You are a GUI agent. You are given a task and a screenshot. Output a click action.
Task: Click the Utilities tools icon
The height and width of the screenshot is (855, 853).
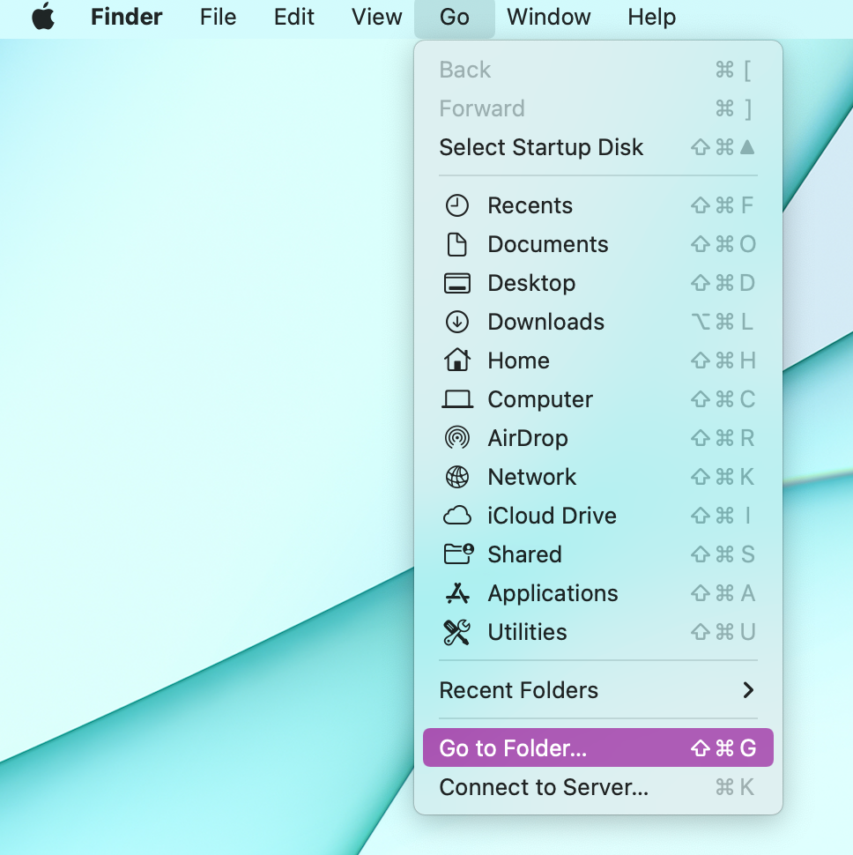tap(456, 632)
